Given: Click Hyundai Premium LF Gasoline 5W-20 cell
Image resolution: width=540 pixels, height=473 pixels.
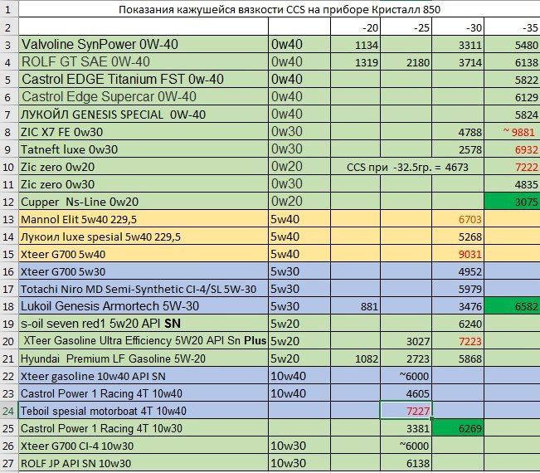Looking at the screenshot, I should tap(144, 358).
